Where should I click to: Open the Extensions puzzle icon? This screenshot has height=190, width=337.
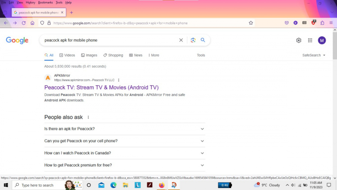[x=322, y=23]
